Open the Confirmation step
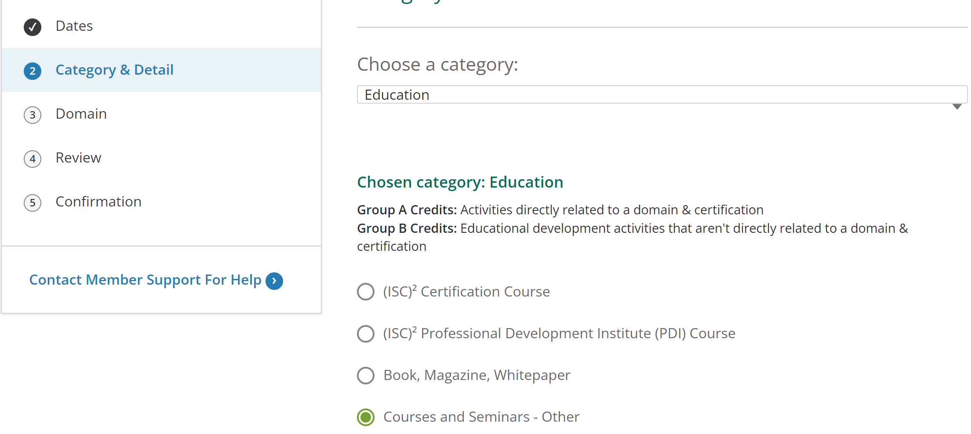The width and height of the screenshot is (971, 434). 98,202
